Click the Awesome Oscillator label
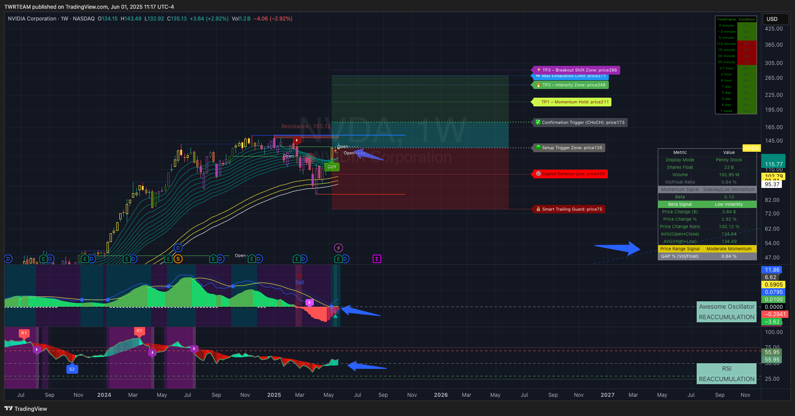This screenshot has height=416, width=795. point(726,307)
